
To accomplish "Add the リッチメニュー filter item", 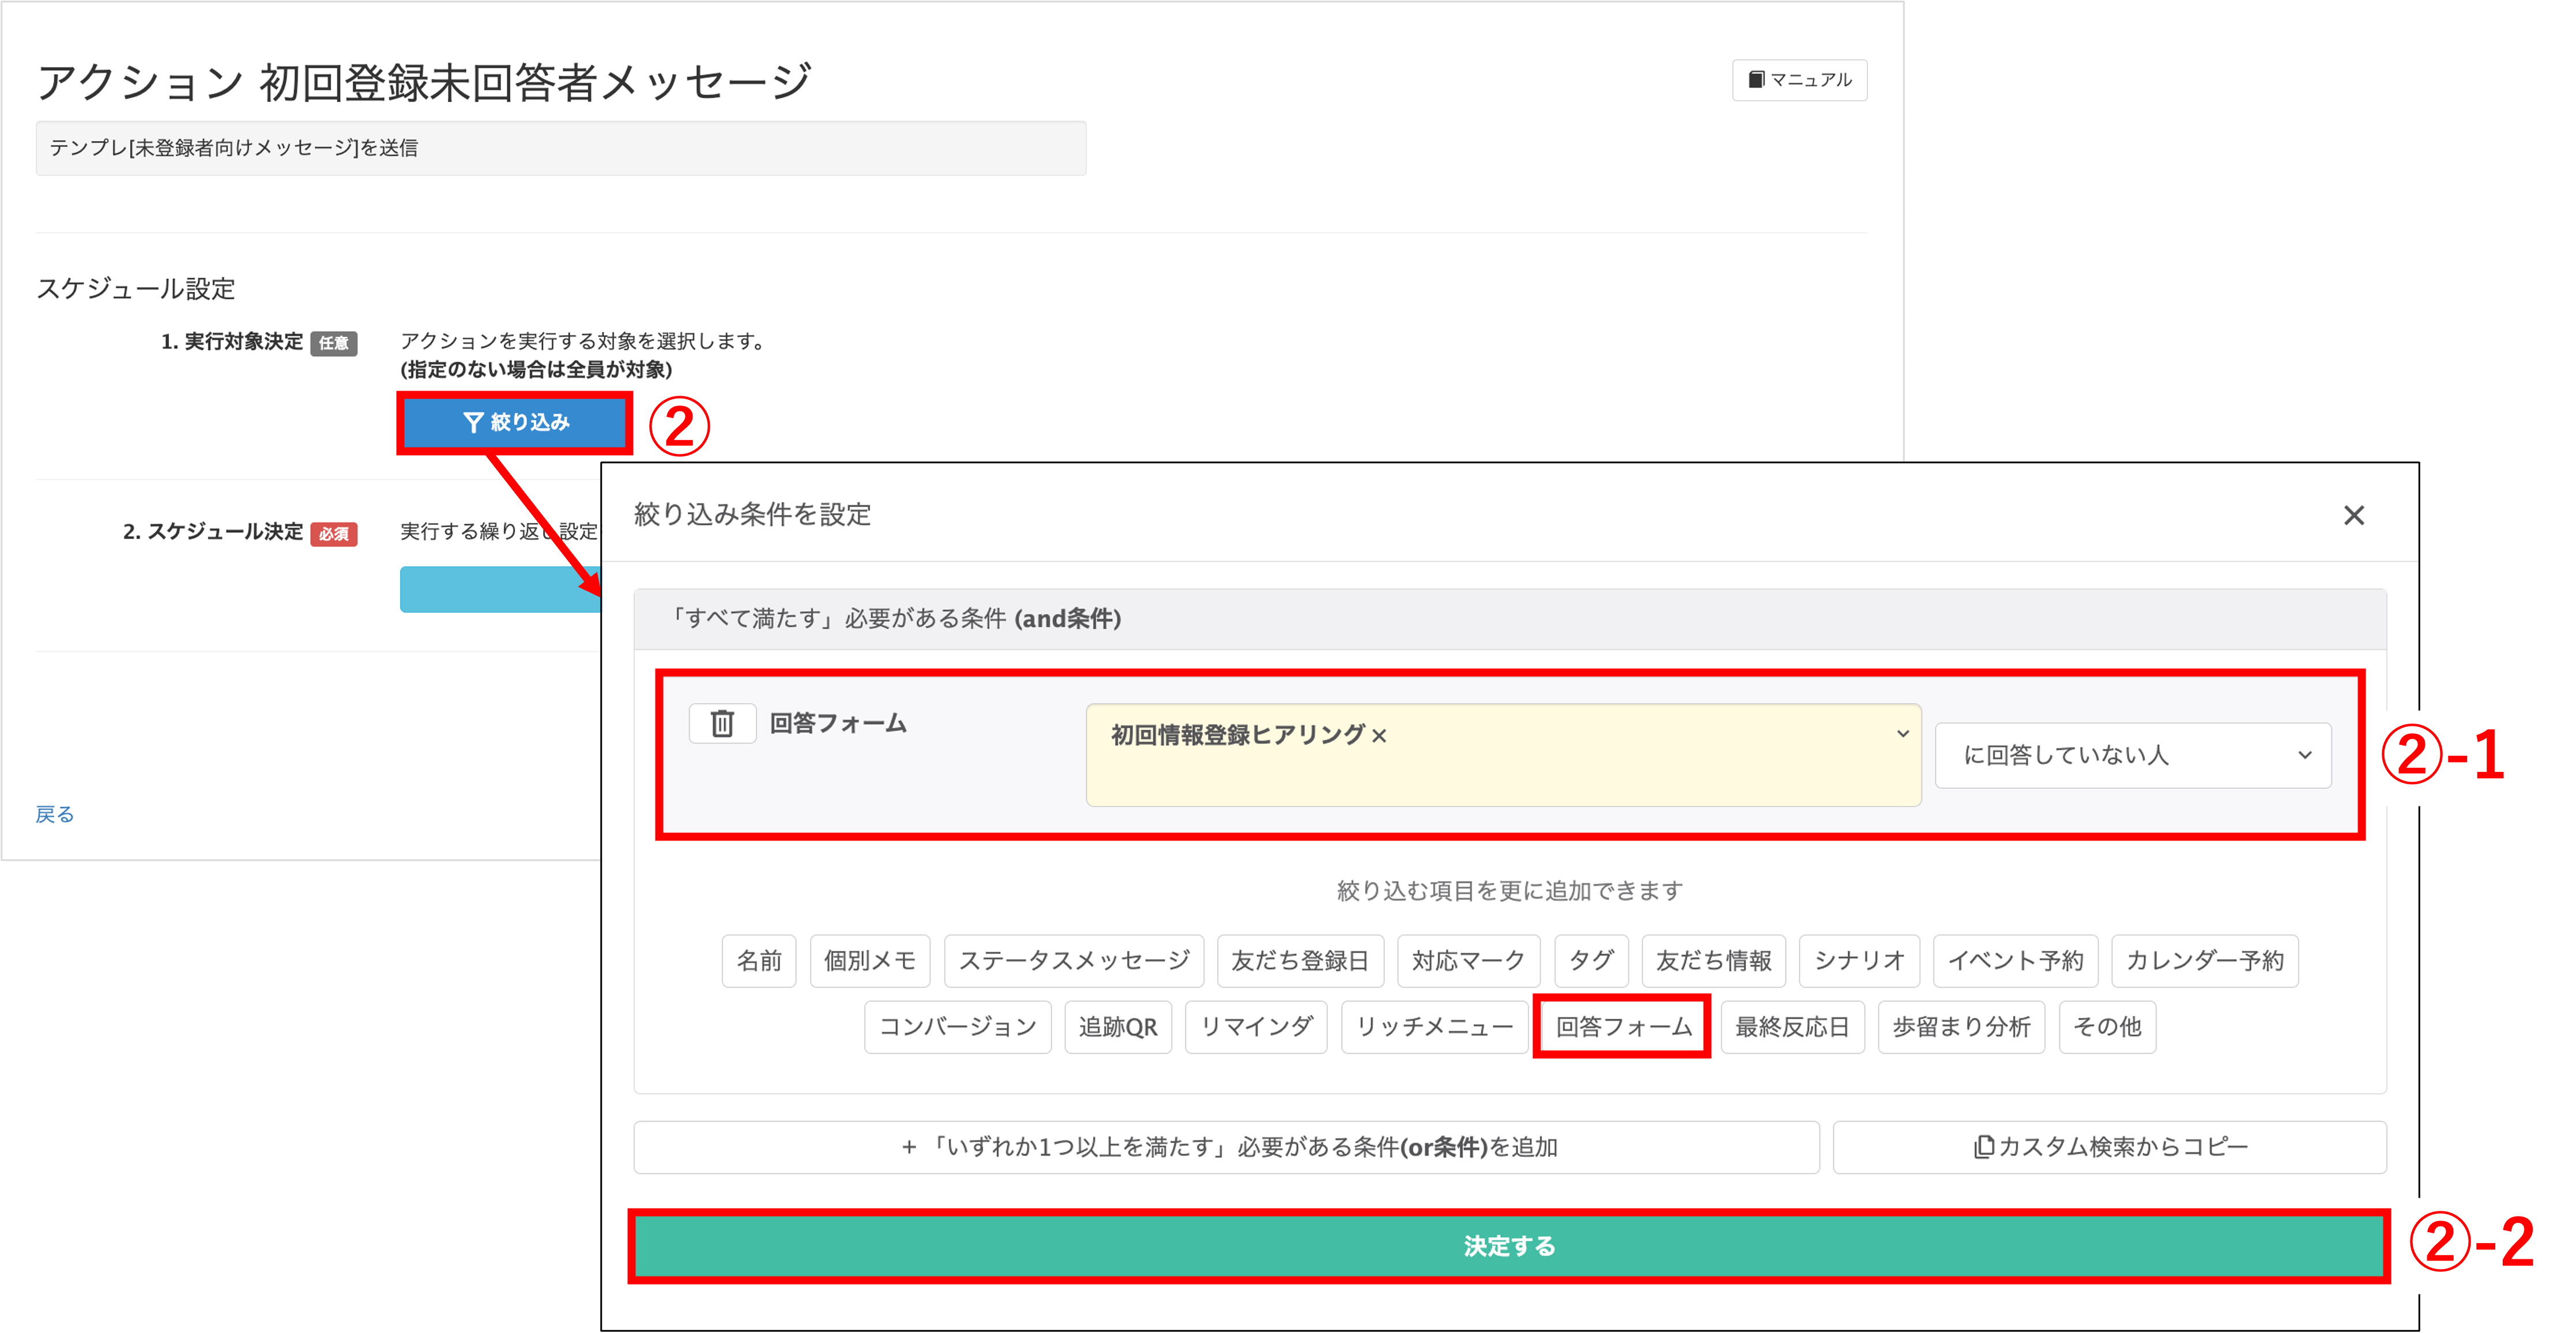I will tap(1434, 1027).
